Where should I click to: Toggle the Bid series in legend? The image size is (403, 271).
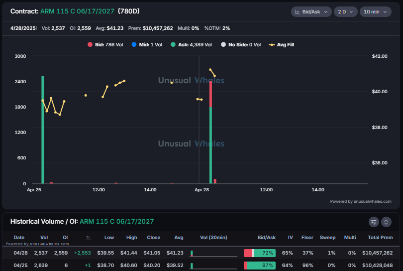(x=105, y=44)
